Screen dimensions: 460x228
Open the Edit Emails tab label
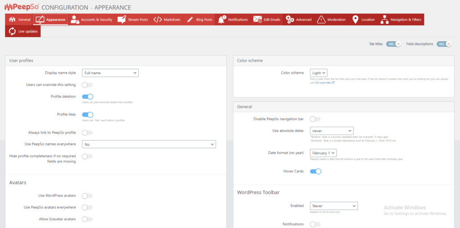tap(272, 20)
